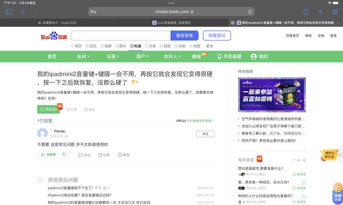Open 百度首页 link at top right
The height and width of the screenshot is (205, 343).
pos(292,36)
